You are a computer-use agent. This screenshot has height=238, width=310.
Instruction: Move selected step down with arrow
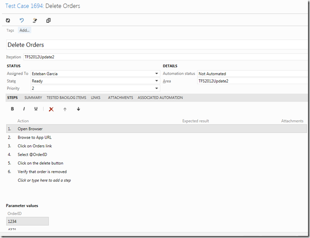pos(78,109)
